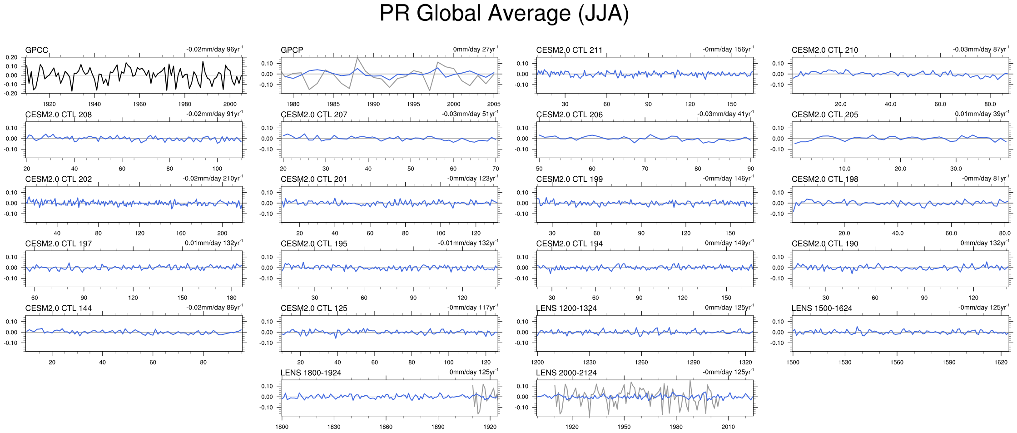The image size is (1017, 433).
Task: Click the CESM2.0 CTL 210 panel title
Action: (824, 50)
